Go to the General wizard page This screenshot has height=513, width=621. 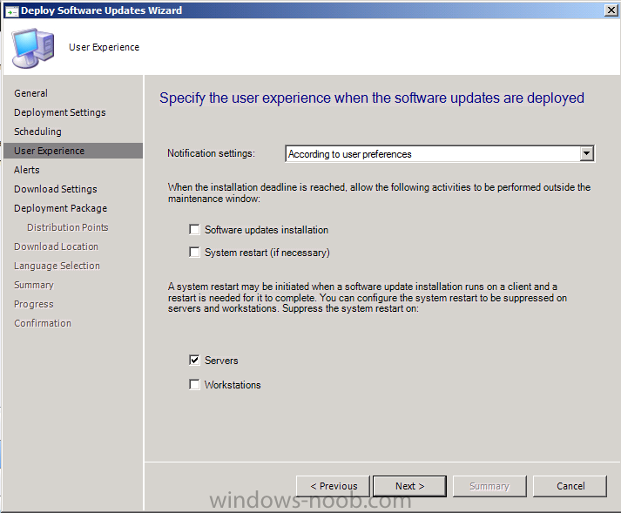[30, 93]
